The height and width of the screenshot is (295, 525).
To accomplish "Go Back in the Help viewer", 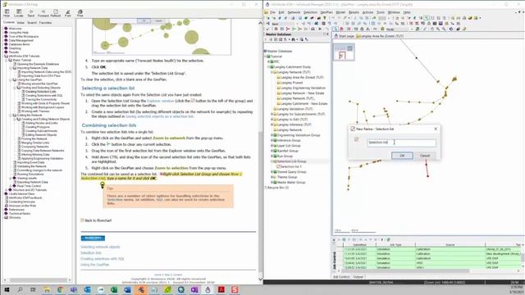I will point(31,13).
